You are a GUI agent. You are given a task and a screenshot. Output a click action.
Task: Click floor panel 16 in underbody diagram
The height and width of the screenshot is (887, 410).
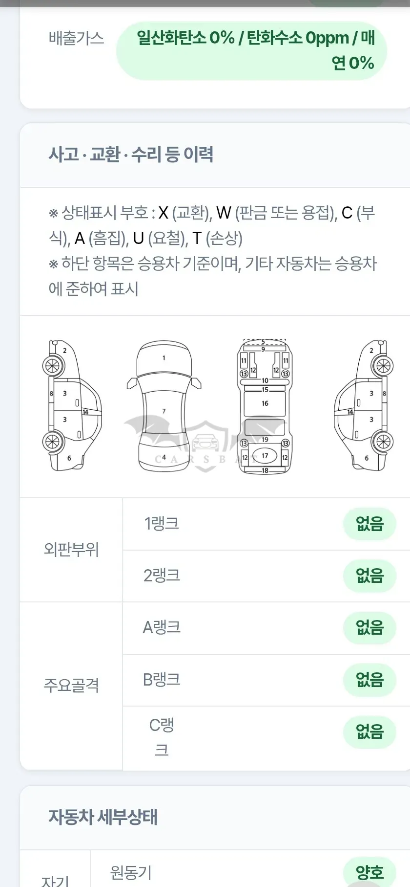pos(265,403)
